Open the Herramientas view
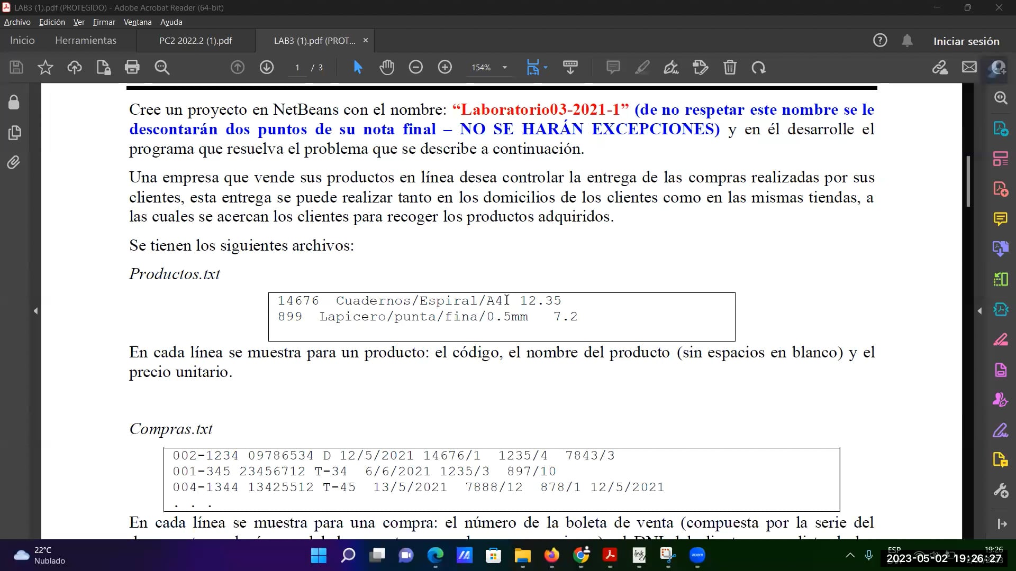Screen dimensions: 1016x571 pos(85,41)
